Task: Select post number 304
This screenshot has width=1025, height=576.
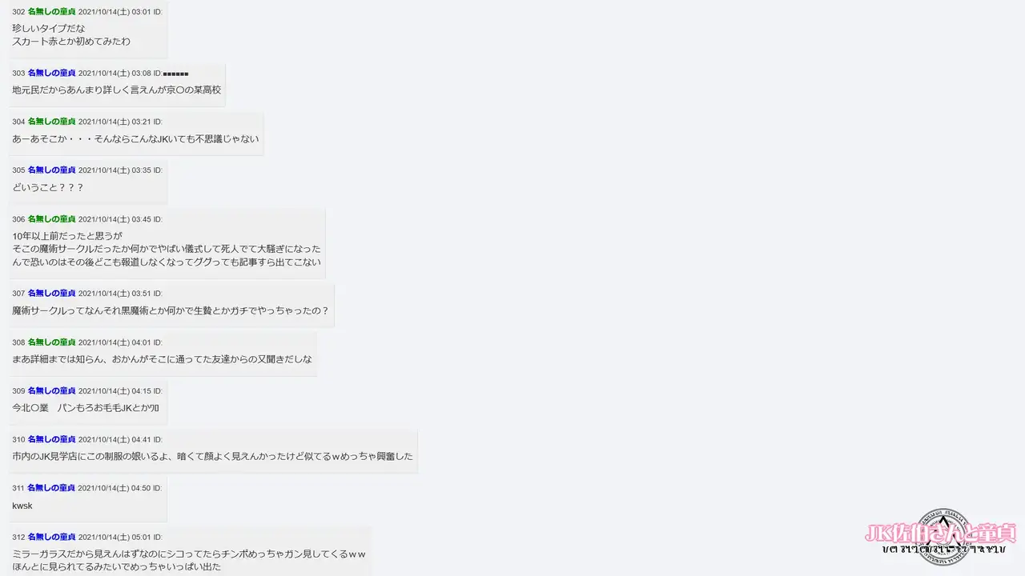Action: tap(18, 122)
